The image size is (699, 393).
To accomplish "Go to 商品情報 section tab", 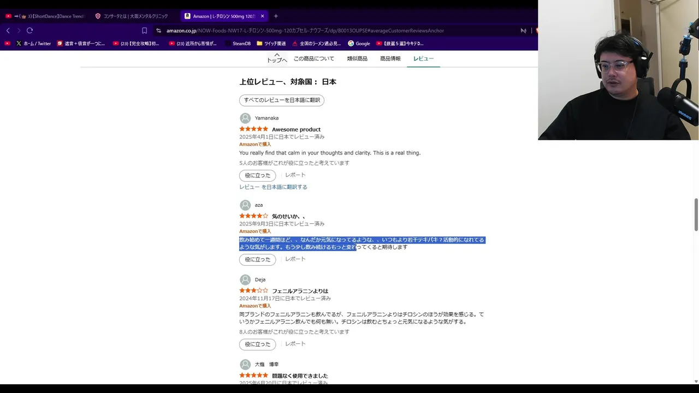I will [x=390, y=58].
